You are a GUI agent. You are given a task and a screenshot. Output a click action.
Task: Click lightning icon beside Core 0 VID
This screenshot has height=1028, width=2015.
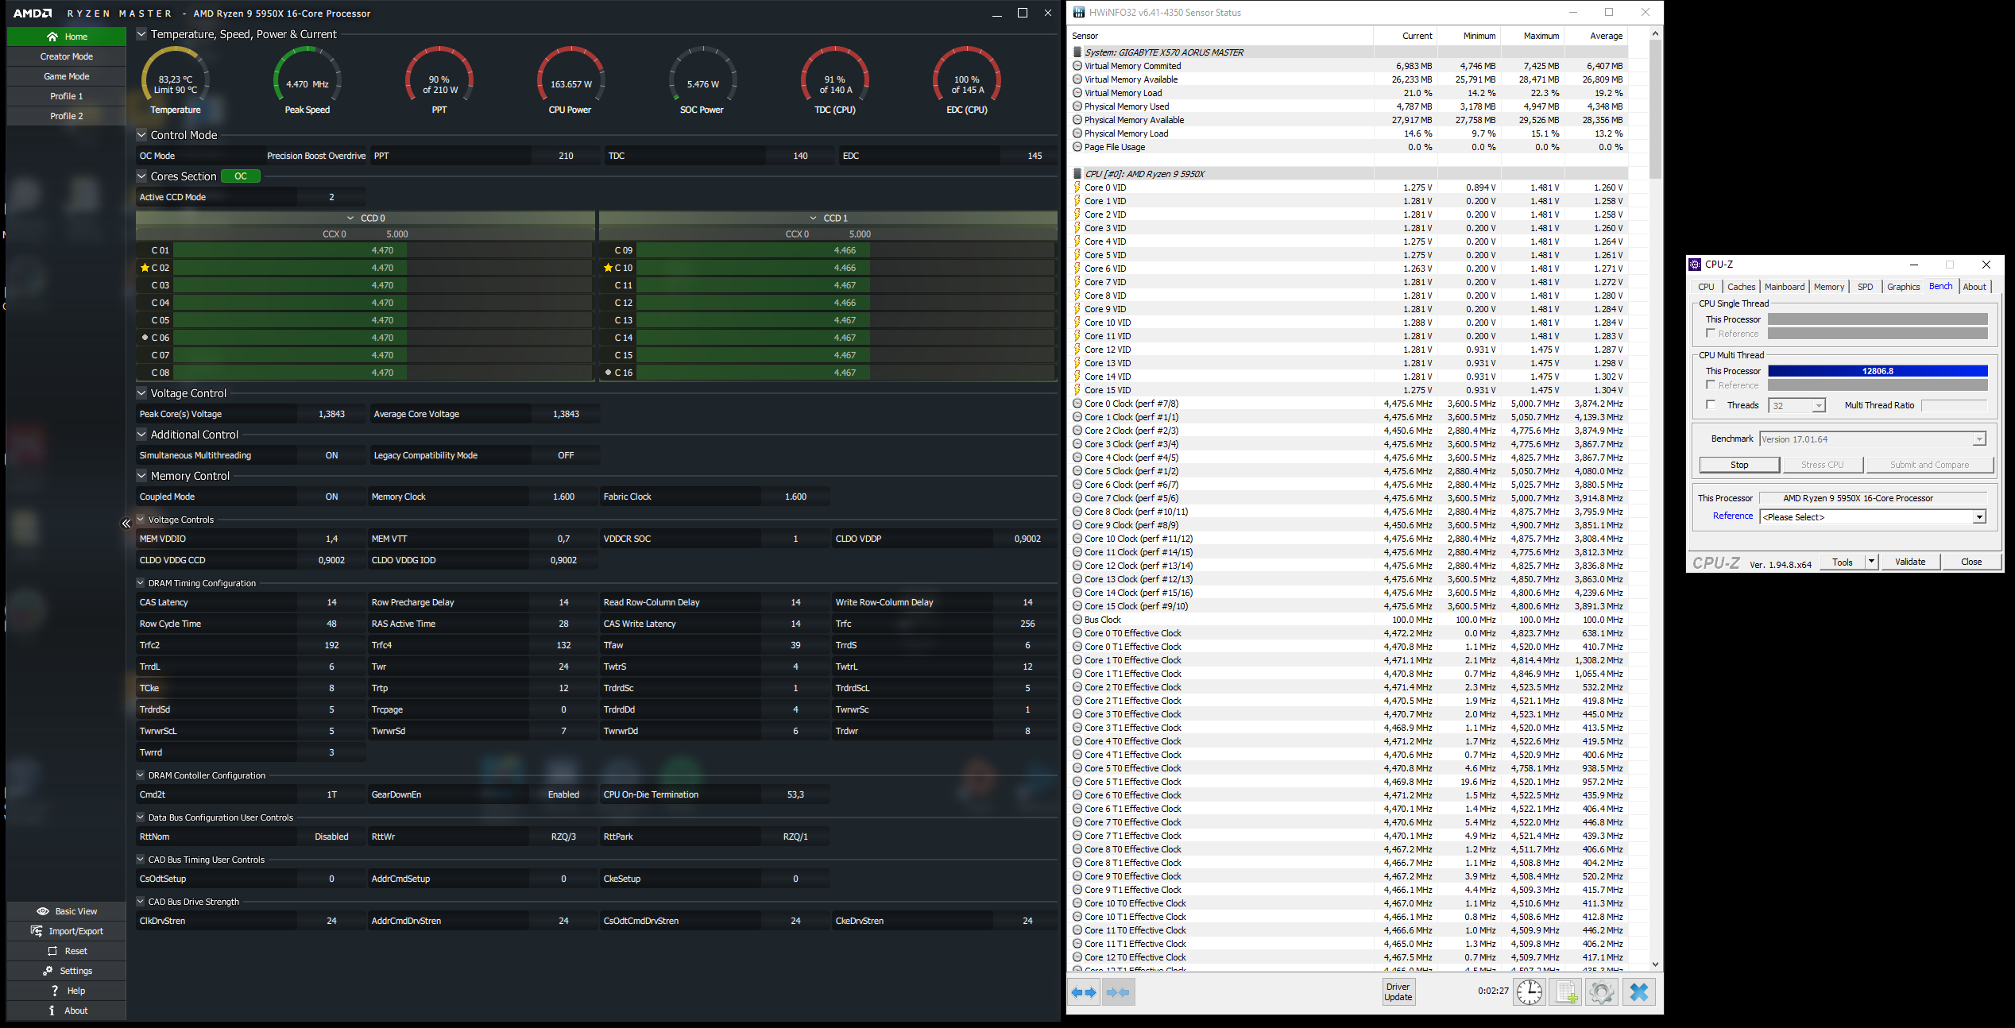pyautogui.click(x=1077, y=187)
